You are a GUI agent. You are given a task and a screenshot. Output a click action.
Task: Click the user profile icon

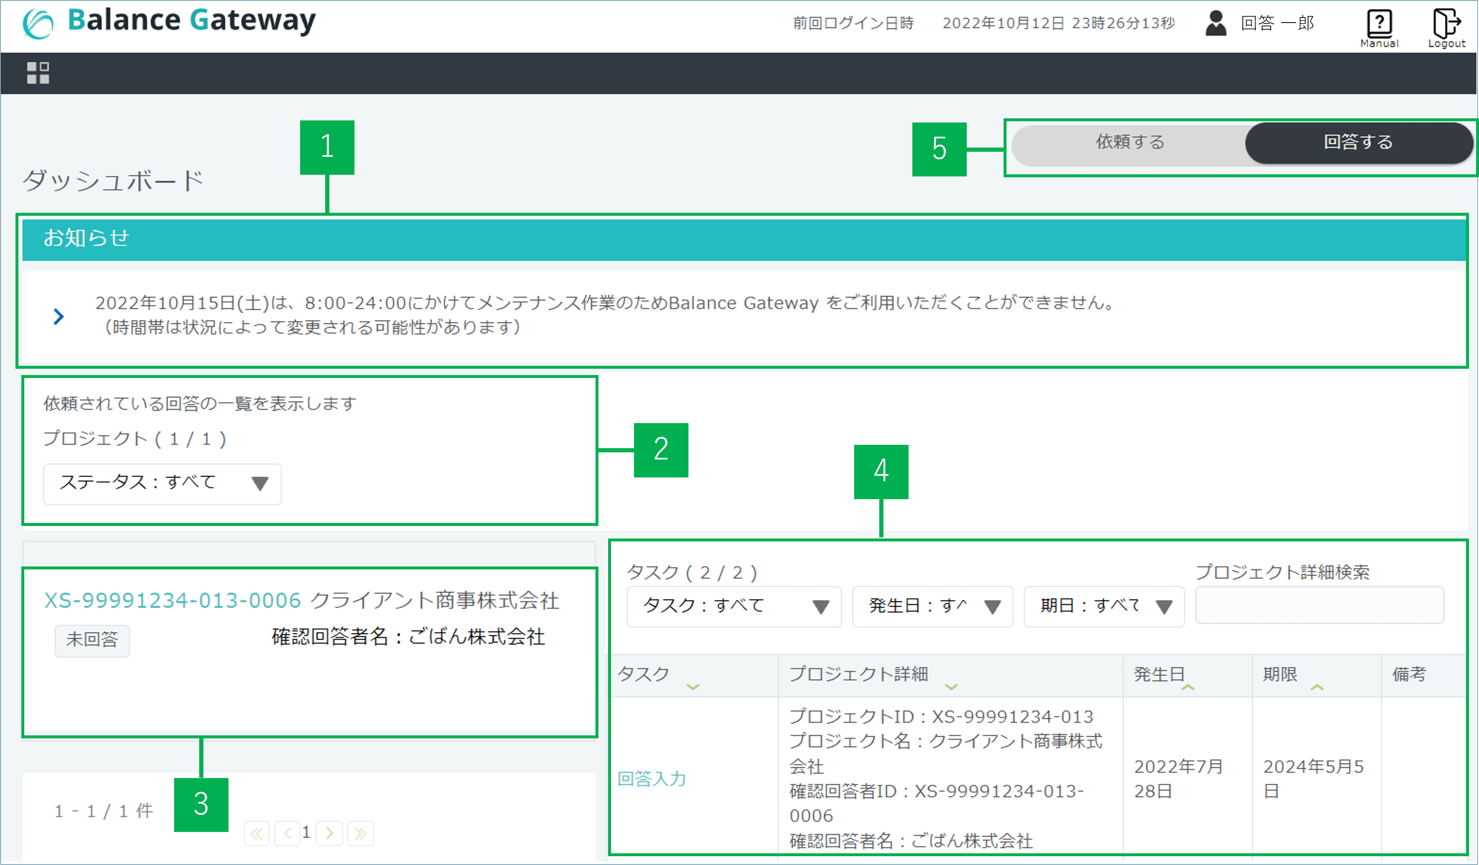point(1215,23)
